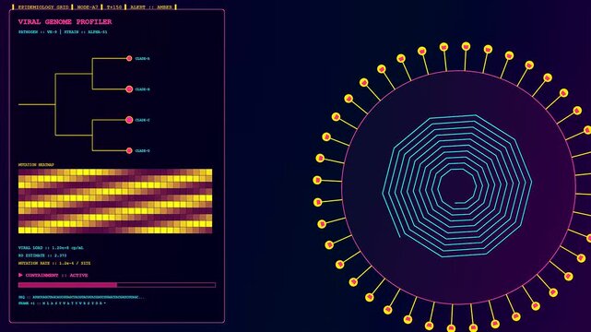Click the SEQ nucleotide sequence line
The image size is (591, 332).
tap(81, 297)
